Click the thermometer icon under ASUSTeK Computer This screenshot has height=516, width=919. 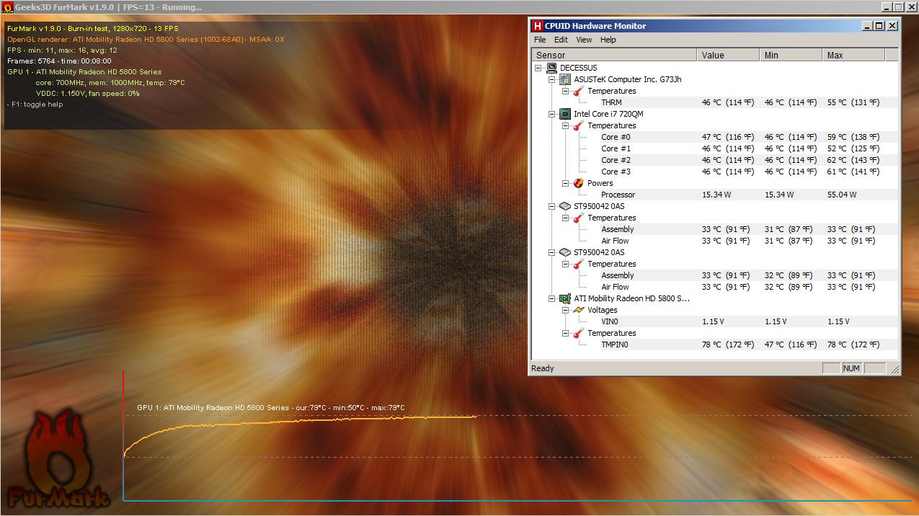(578, 91)
